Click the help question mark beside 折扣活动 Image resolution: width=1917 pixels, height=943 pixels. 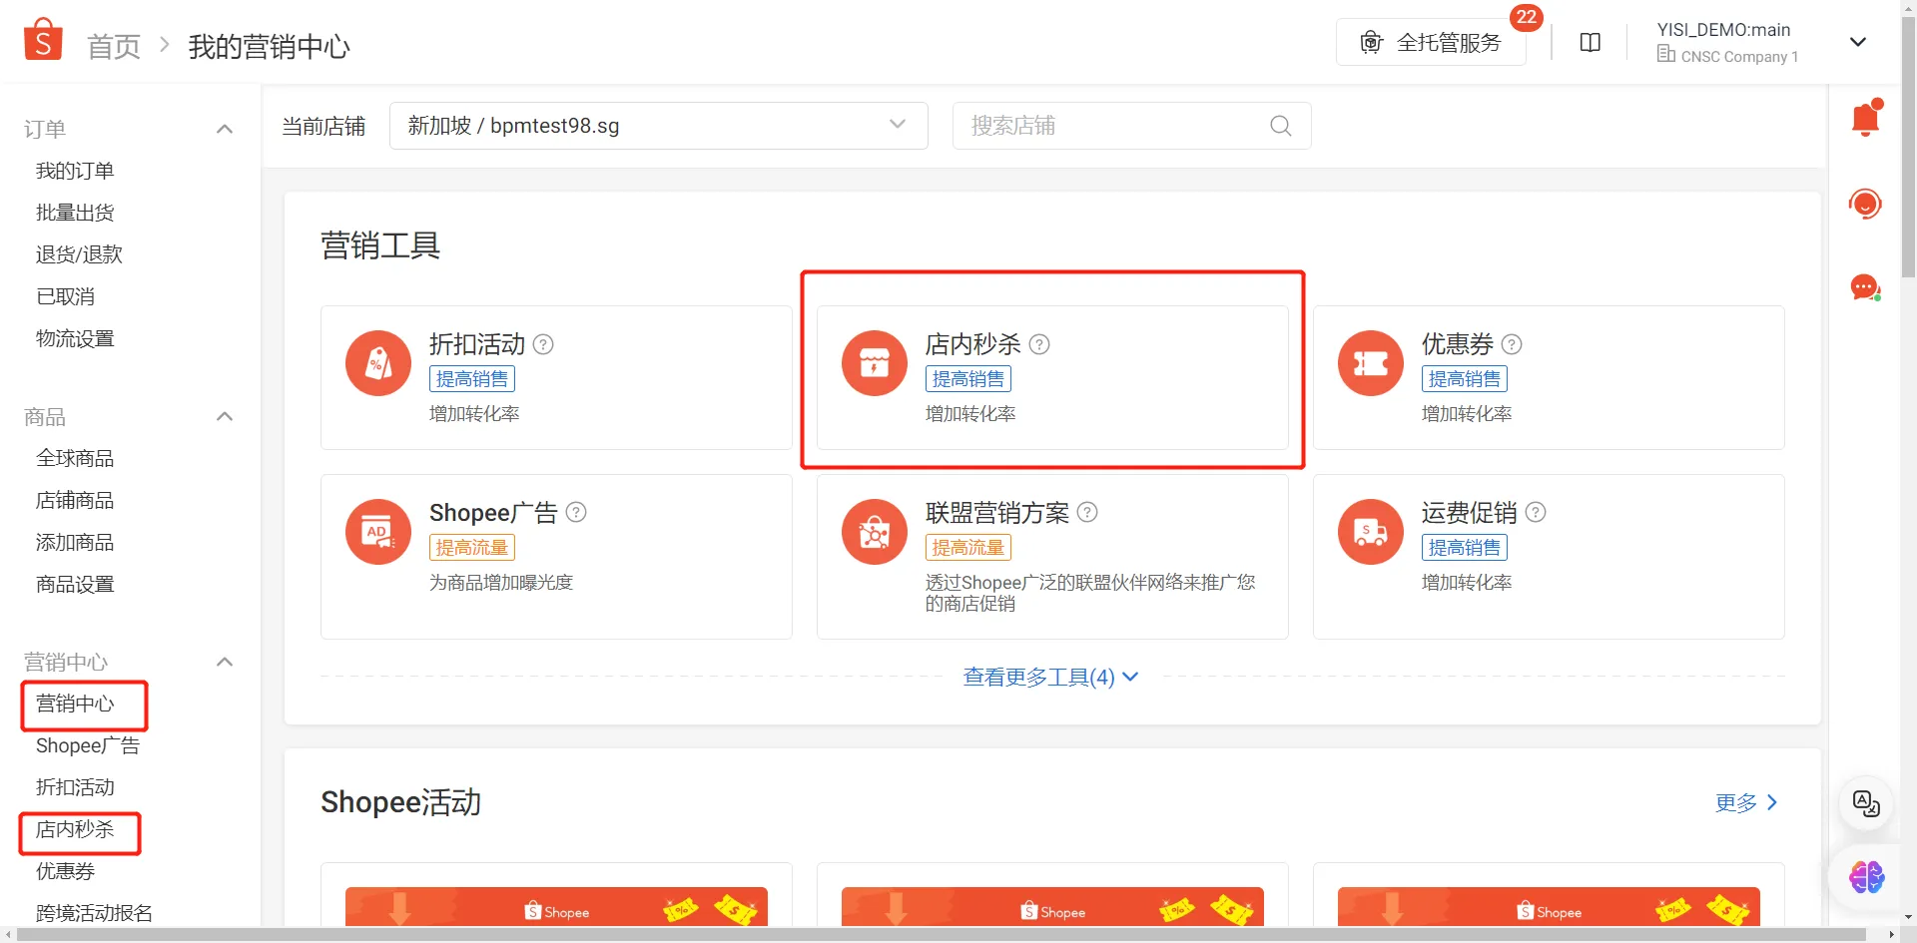pos(543,344)
